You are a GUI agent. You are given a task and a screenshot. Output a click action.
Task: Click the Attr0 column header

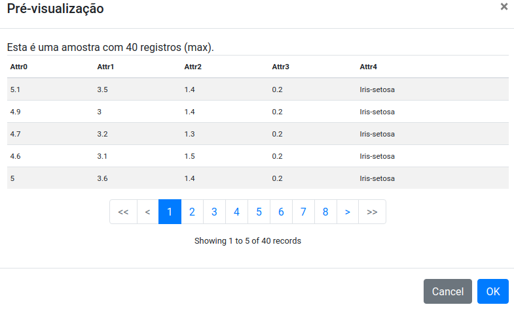pyautogui.click(x=19, y=67)
